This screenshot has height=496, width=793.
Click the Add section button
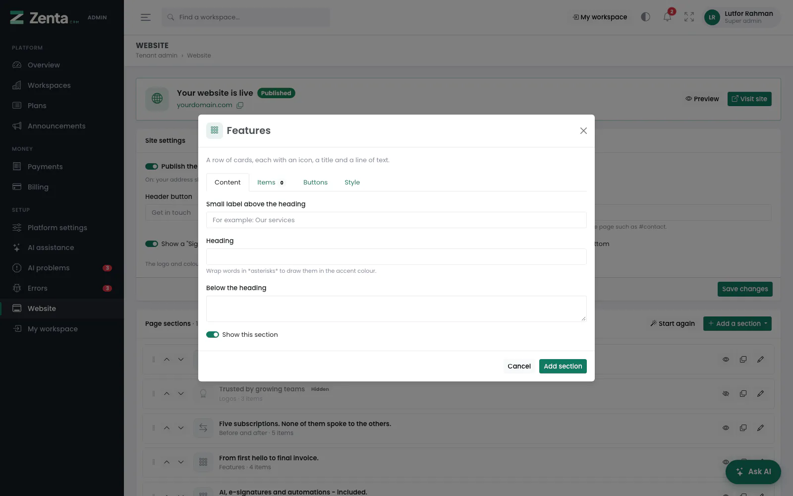click(x=563, y=367)
